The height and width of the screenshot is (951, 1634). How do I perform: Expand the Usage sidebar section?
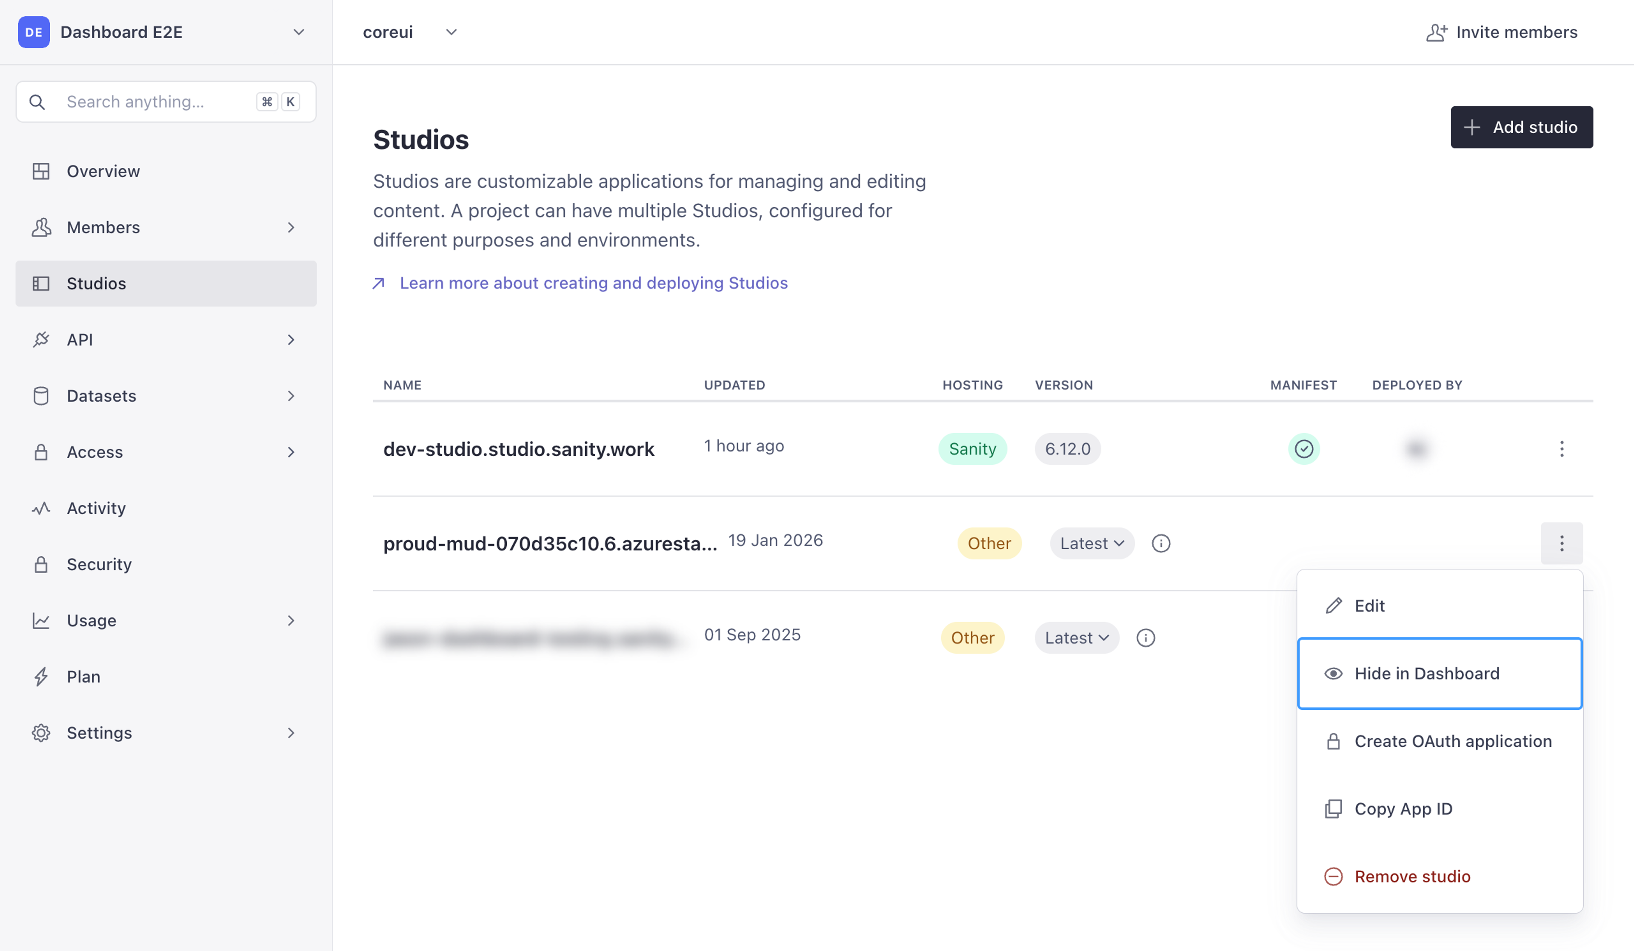[x=291, y=620]
